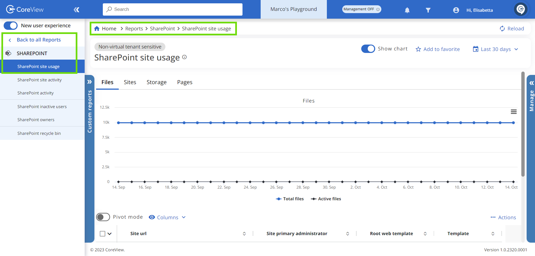This screenshot has height=256, width=535.
Task: Click the 14. Oct Total files data point
Action: pos(513,123)
